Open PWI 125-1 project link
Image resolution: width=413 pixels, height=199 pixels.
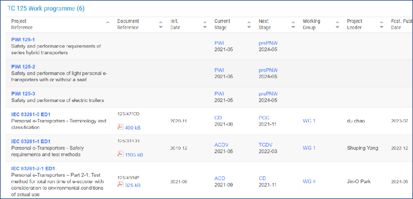tap(23, 40)
